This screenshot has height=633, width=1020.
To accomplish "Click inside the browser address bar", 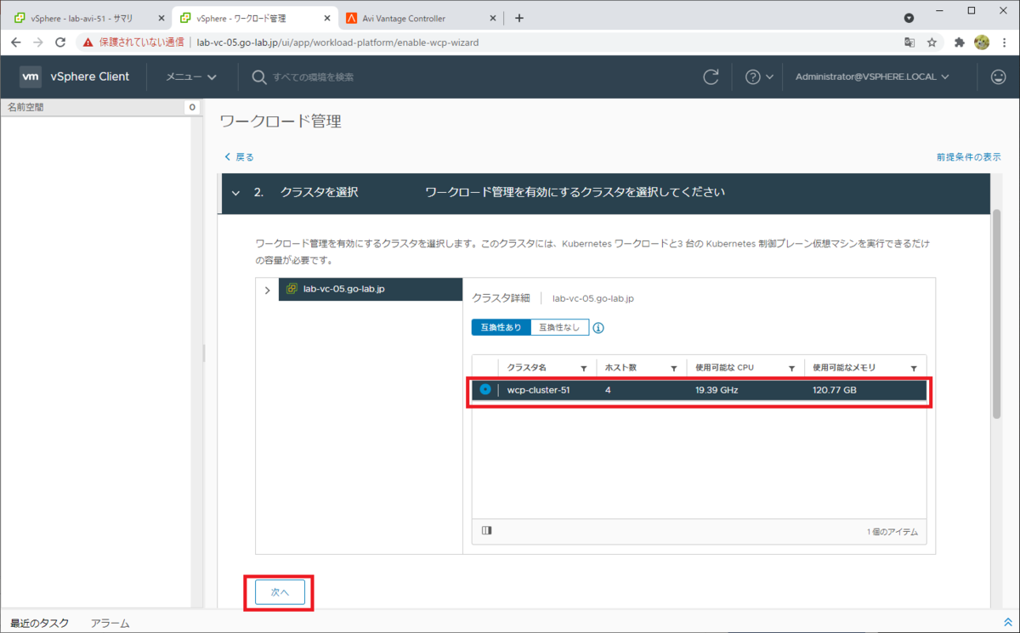I will pos(340,40).
